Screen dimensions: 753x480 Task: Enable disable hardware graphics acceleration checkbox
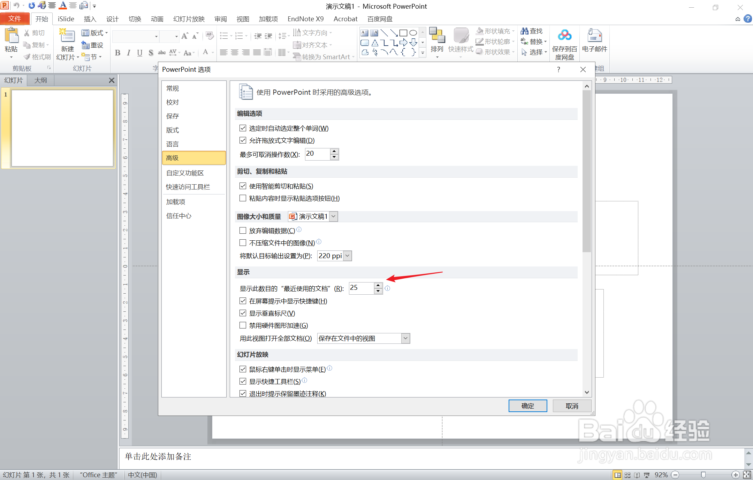(243, 325)
